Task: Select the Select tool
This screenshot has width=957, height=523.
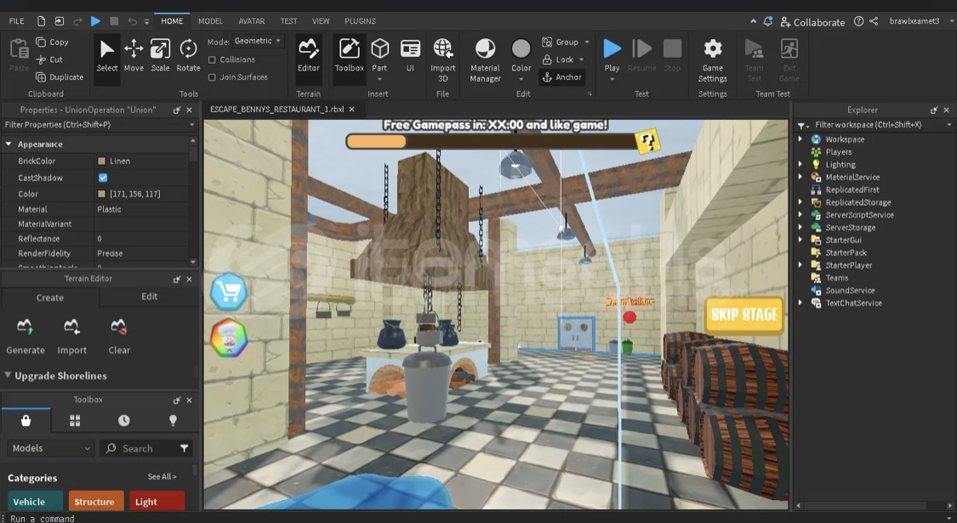Action: point(107,55)
